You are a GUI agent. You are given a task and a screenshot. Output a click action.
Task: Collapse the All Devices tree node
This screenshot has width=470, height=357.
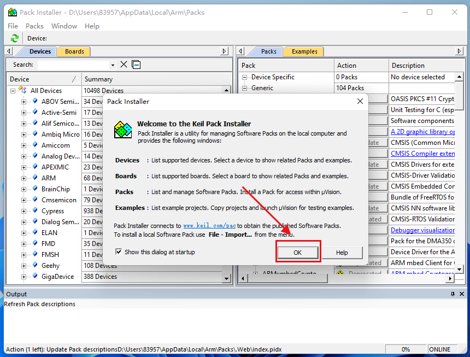click(x=13, y=91)
